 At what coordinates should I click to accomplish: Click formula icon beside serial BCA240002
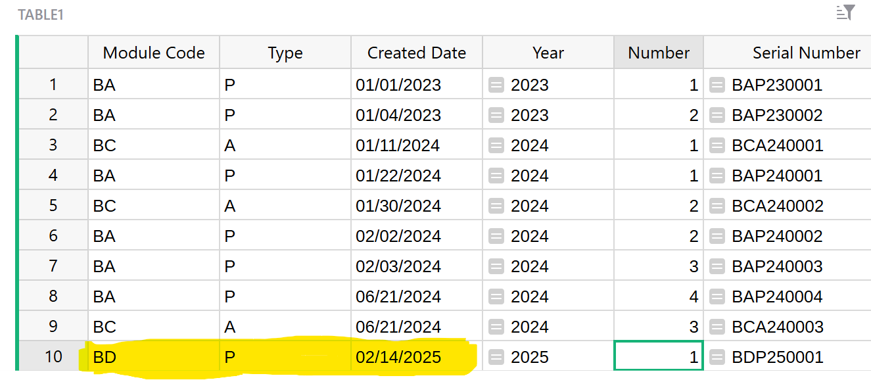717,206
